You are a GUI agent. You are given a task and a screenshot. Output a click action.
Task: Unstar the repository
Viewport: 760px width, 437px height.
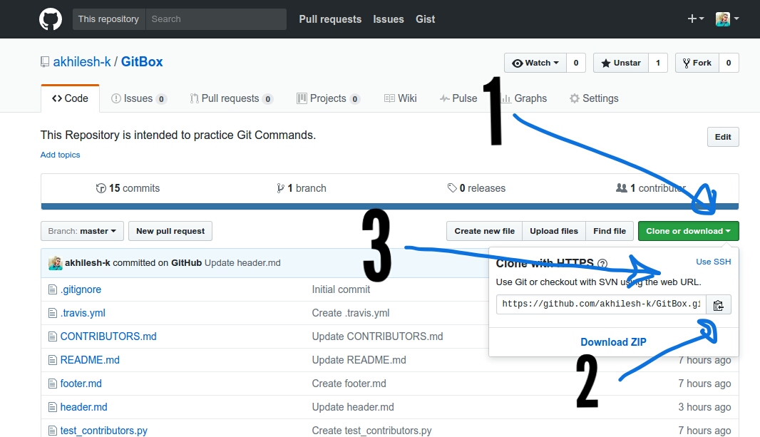tap(621, 63)
